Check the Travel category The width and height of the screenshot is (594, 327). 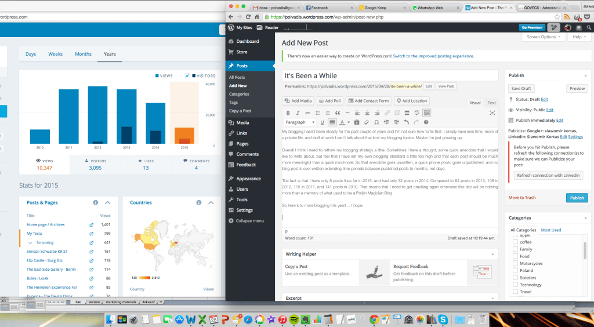point(515,292)
